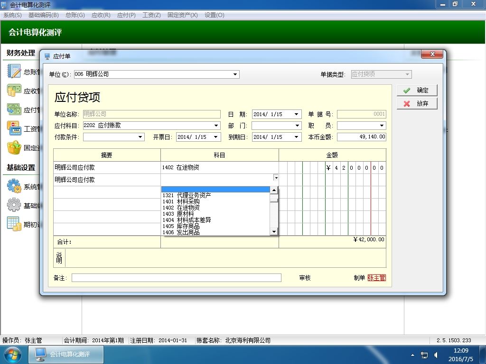Open the 工资 payroll card icon
This screenshot has width=486, height=364.
[14, 128]
